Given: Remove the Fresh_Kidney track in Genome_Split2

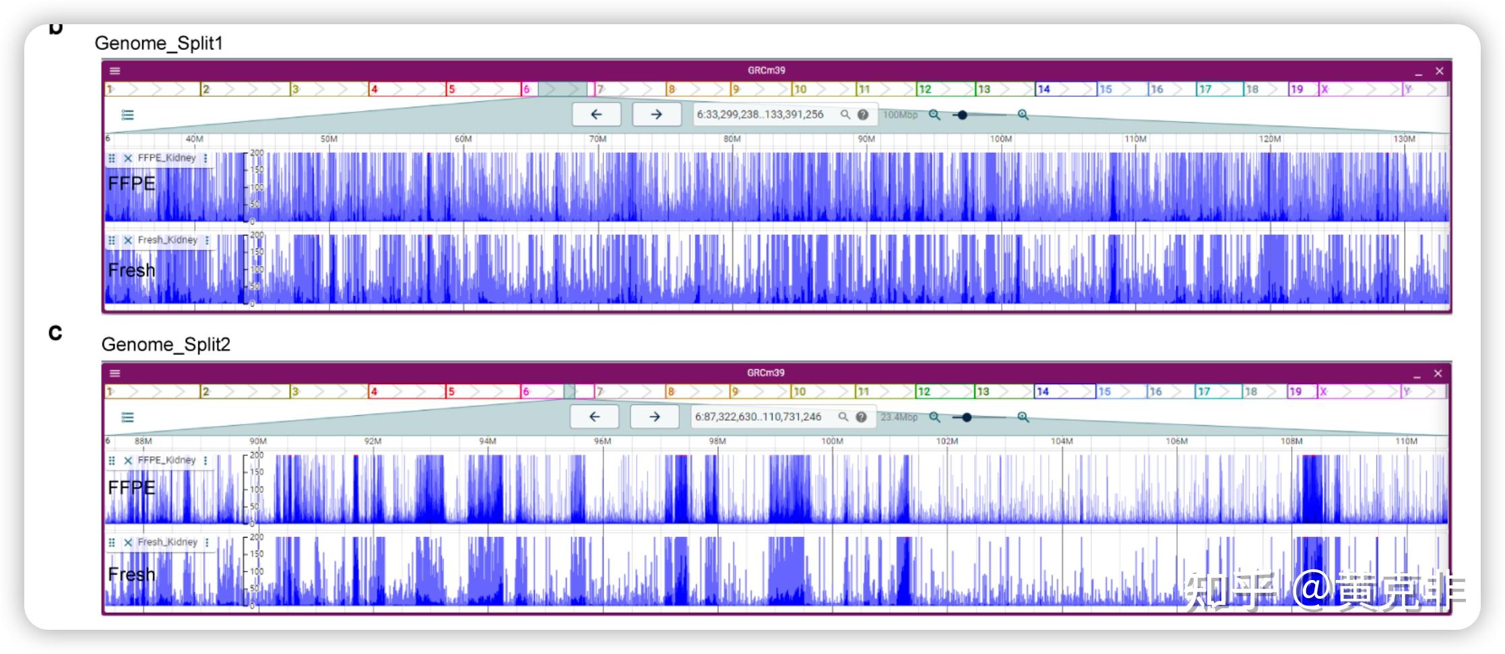Looking at the screenshot, I should pos(127,542).
